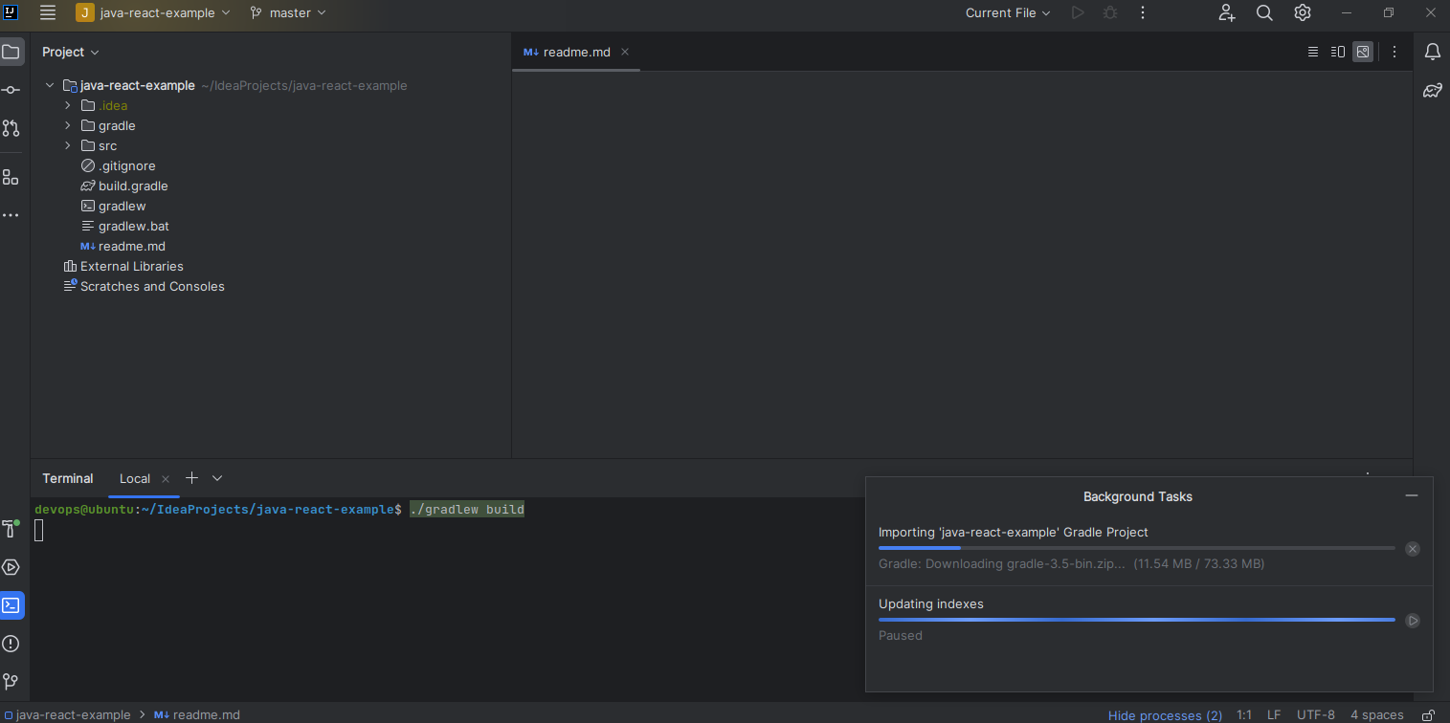Screen dimensions: 1450x723
Task: Expand the .idea folder
Action: tap(68, 105)
